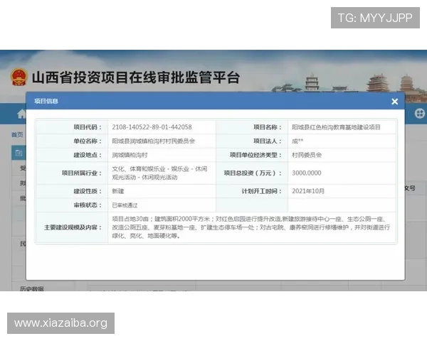
Task: Click review status 已审核通过
Action: (125, 205)
